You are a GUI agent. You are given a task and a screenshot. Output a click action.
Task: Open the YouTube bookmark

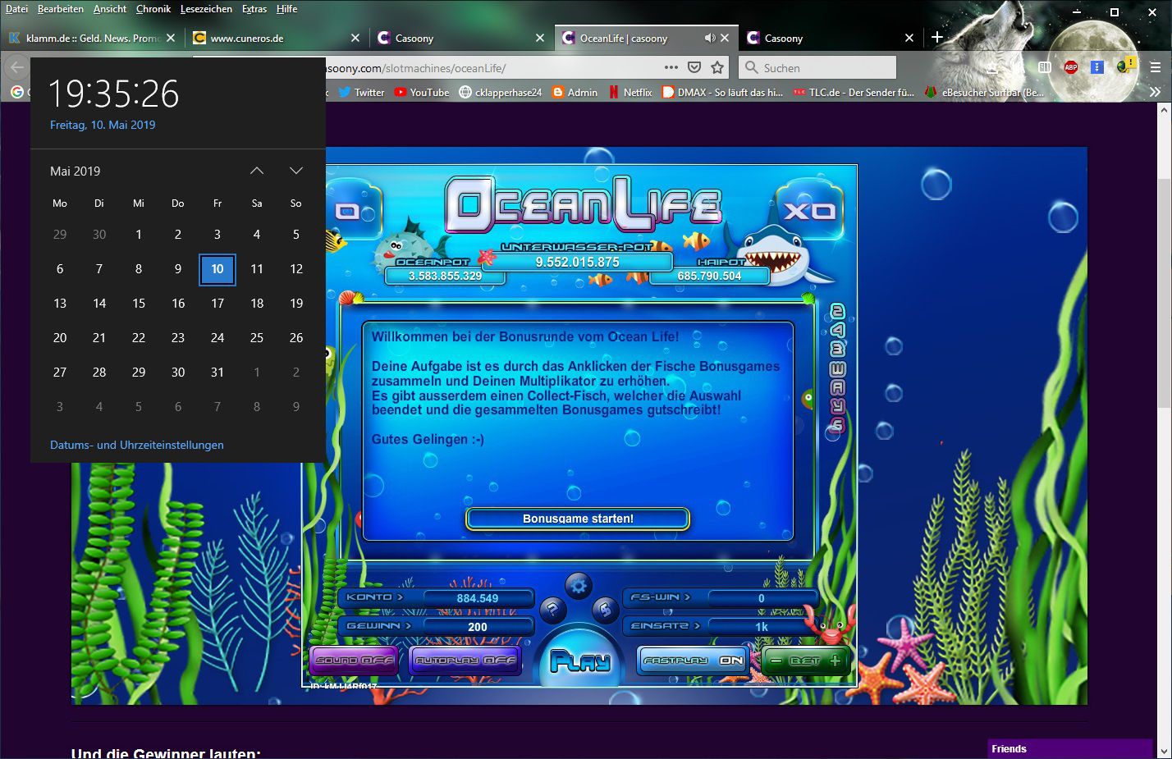point(422,92)
